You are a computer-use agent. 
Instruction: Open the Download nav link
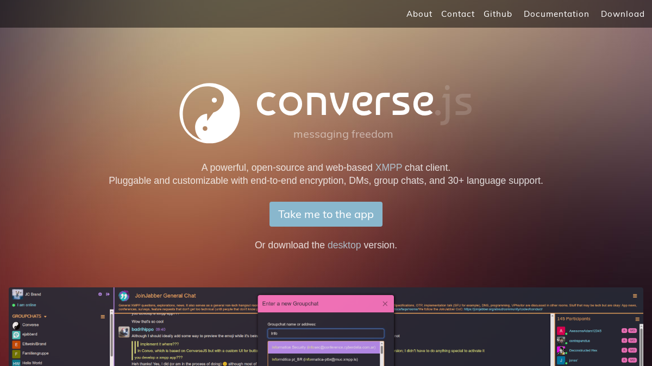[623, 14]
